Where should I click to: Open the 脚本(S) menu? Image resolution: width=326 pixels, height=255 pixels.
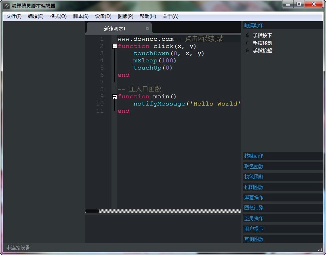81,16
